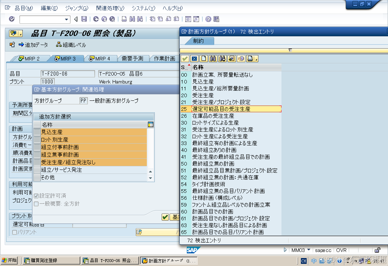Open the システム menu
The height and width of the screenshot is (266, 388).
(144, 8)
